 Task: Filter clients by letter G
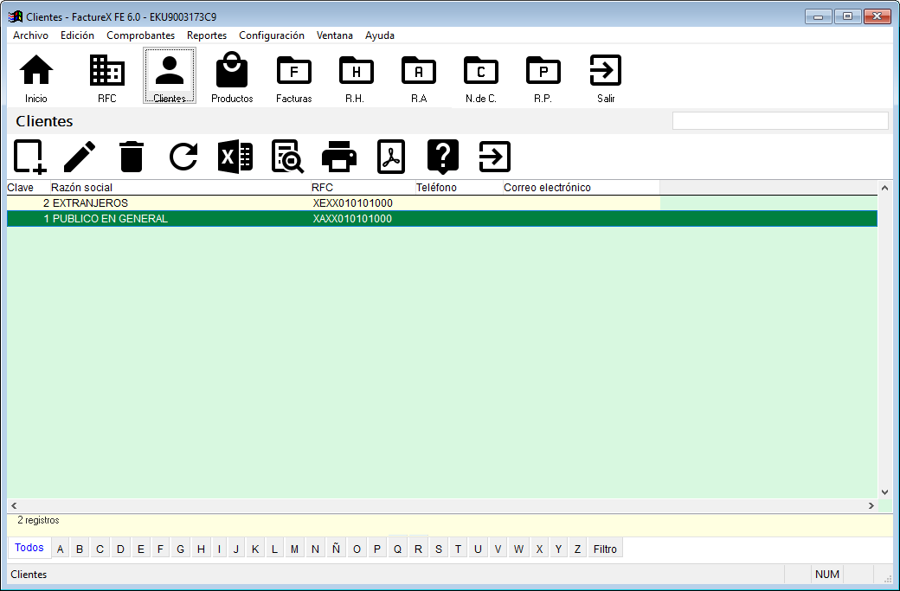pyautogui.click(x=180, y=549)
